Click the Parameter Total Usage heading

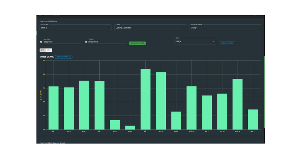point(48,21)
